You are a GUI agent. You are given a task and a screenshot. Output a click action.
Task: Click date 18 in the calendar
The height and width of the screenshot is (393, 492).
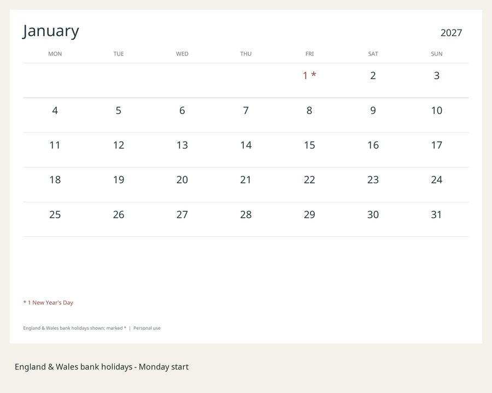pyautogui.click(x=55, y=180)
